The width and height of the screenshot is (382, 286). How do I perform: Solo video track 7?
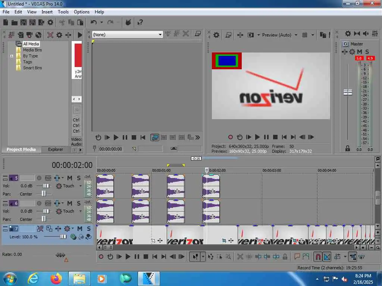[89, 229]
